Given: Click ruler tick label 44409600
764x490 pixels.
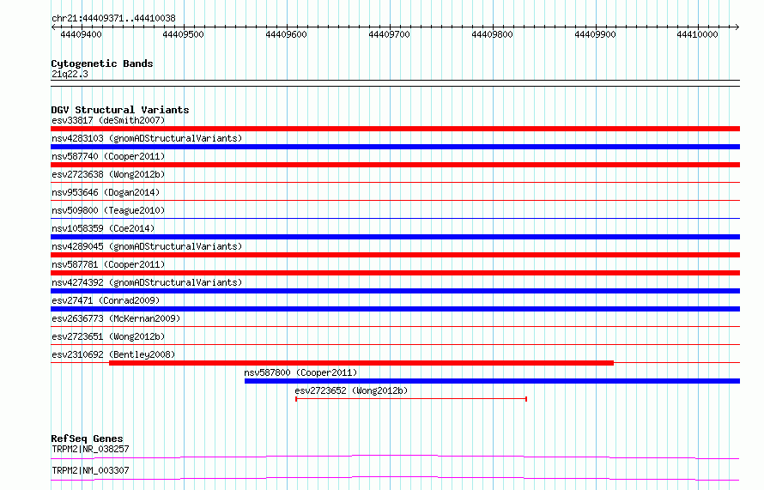Looking at the screenshot, I should 286,34.
